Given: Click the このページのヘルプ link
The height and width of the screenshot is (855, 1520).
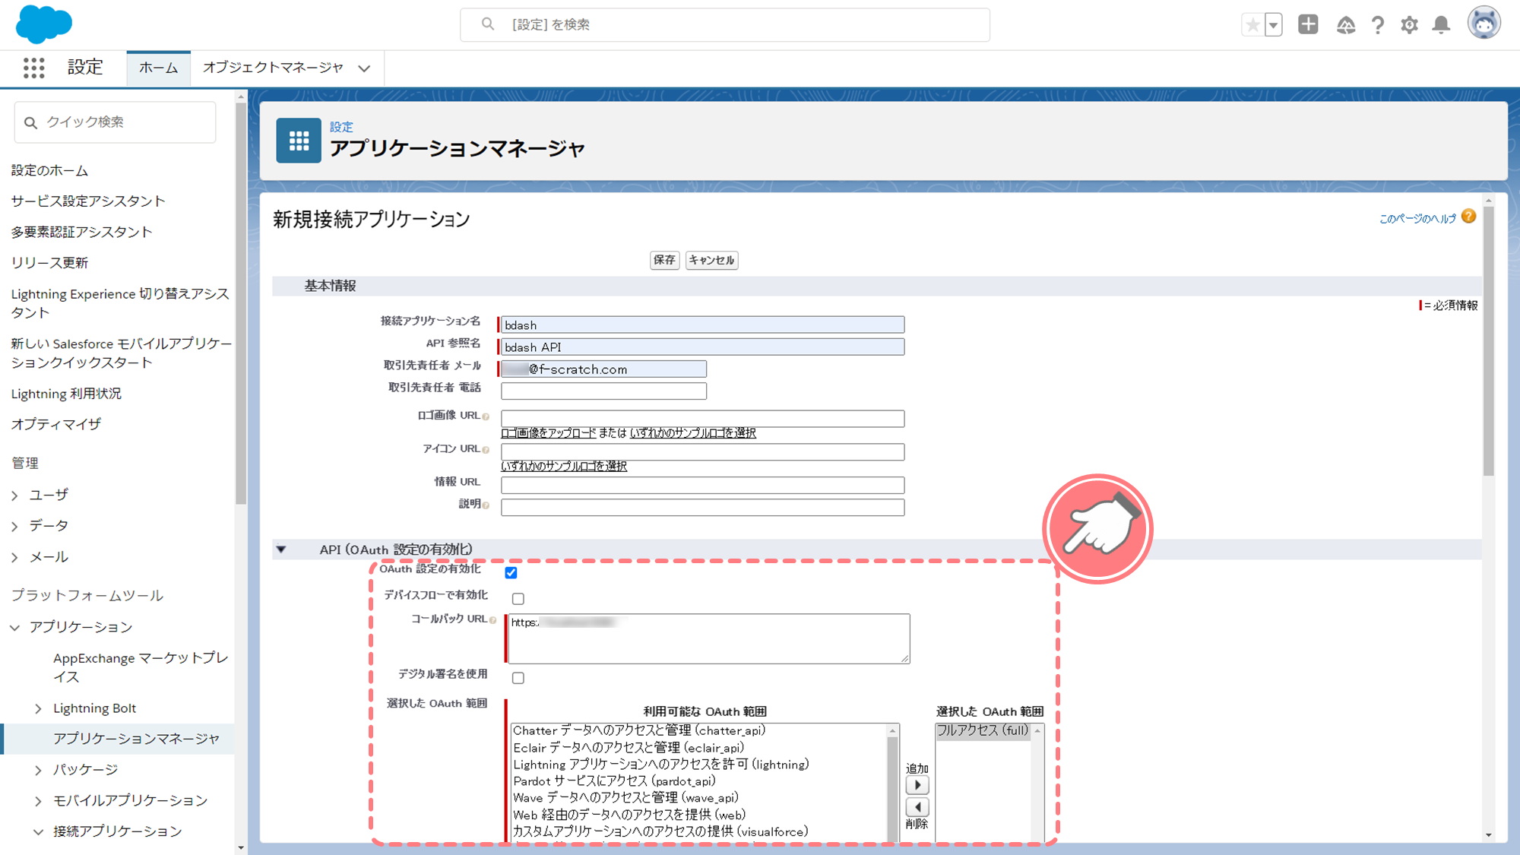Looking at the screenshot, I should 1417,219.
